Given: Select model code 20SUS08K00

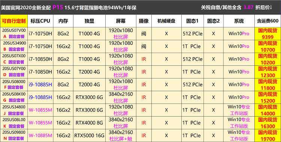Looking at the screenshot, I should click(x=14, y=94).
